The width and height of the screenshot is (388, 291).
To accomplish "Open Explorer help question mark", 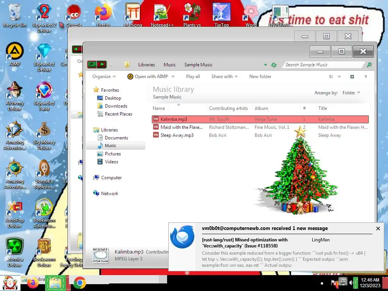I will tap(366, 77).
